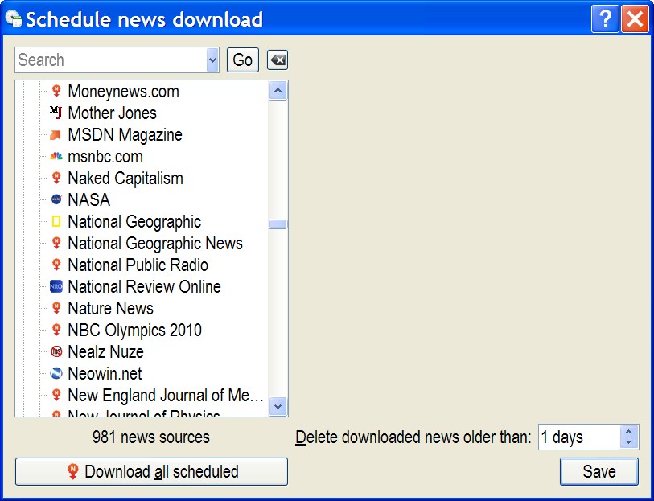The width and height of the screenshot is (654, 501).
Task: Click the New England Journal feed icon
Action: [56, 395]
